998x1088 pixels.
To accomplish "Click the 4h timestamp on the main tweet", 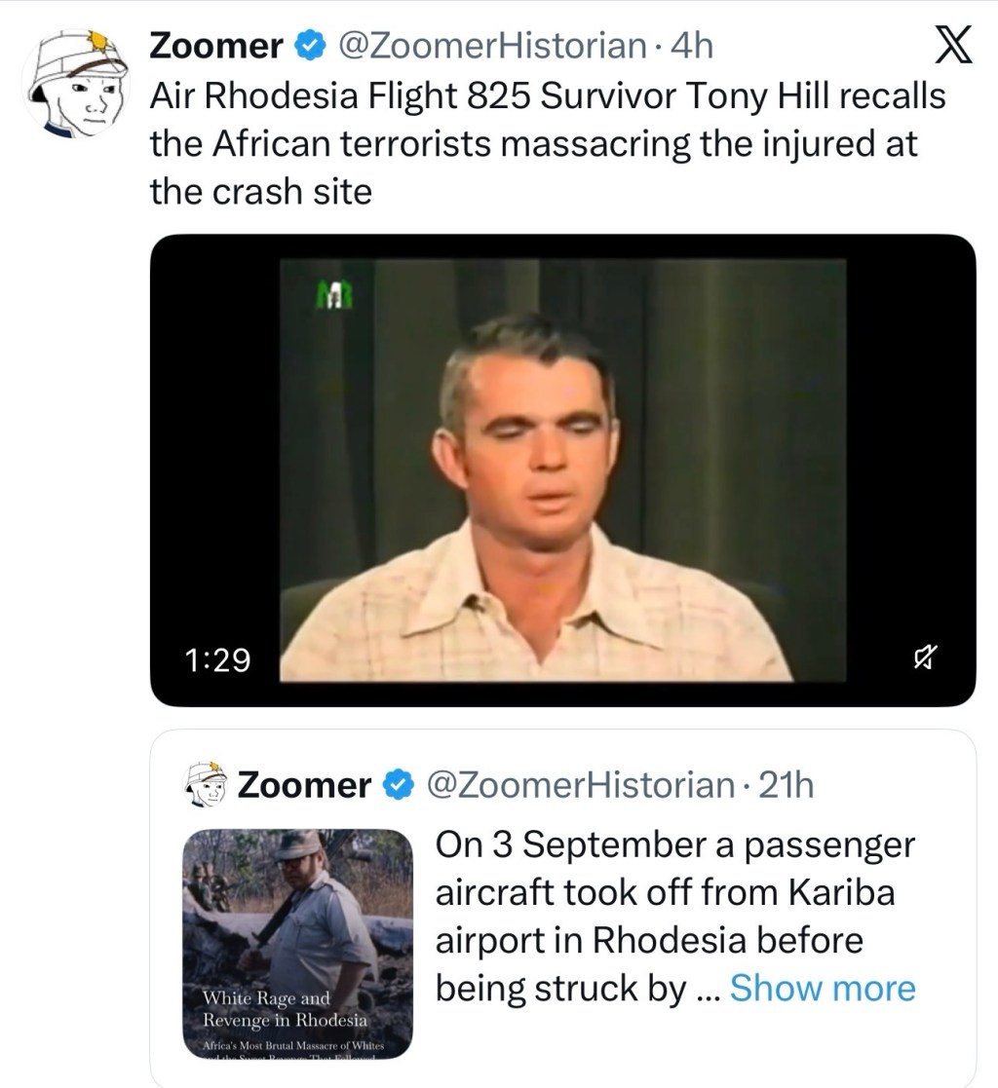I will tap(690, 44).
